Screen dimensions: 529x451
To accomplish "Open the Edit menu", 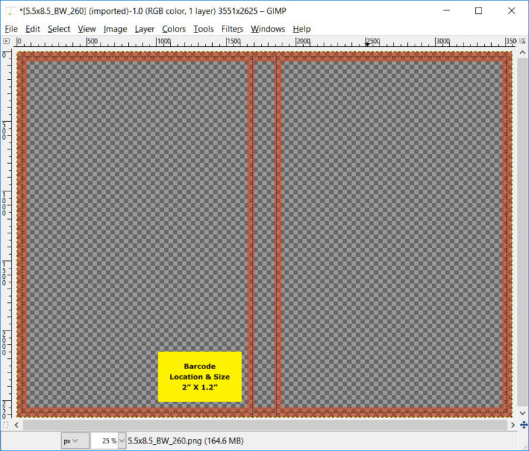I will [x=33, y=29].
